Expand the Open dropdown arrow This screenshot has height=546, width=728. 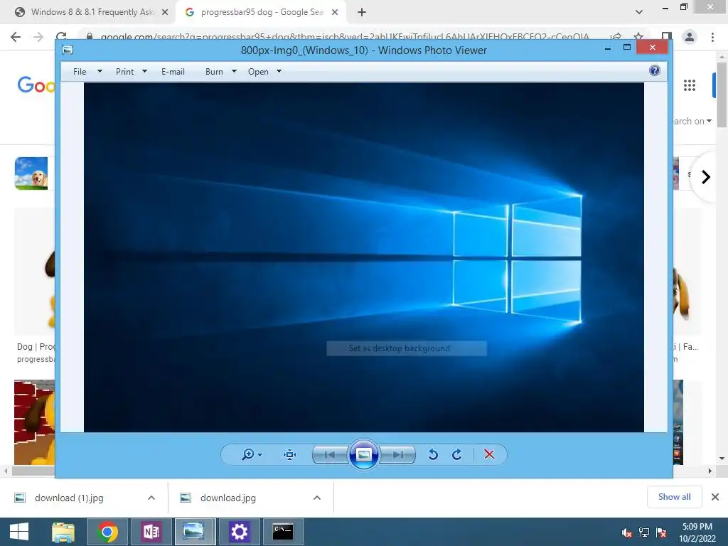click(x=279, y=72)
